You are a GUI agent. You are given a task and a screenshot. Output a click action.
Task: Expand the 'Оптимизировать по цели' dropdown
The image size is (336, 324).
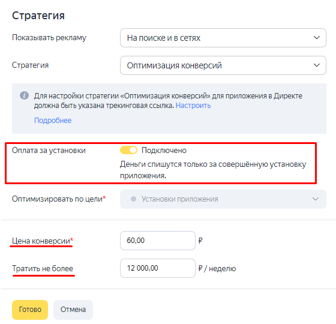coord(223,199)
